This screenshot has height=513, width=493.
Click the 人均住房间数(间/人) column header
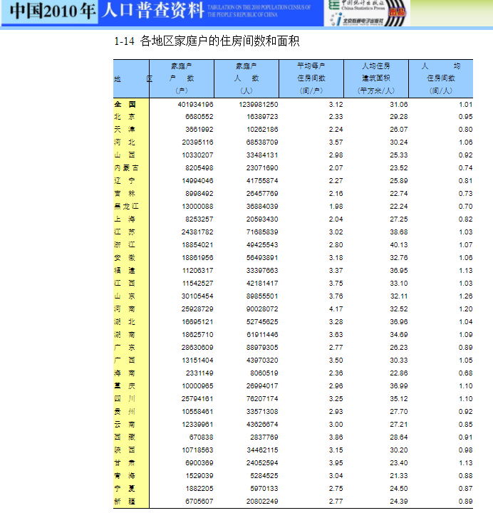(x=441, y=78)
